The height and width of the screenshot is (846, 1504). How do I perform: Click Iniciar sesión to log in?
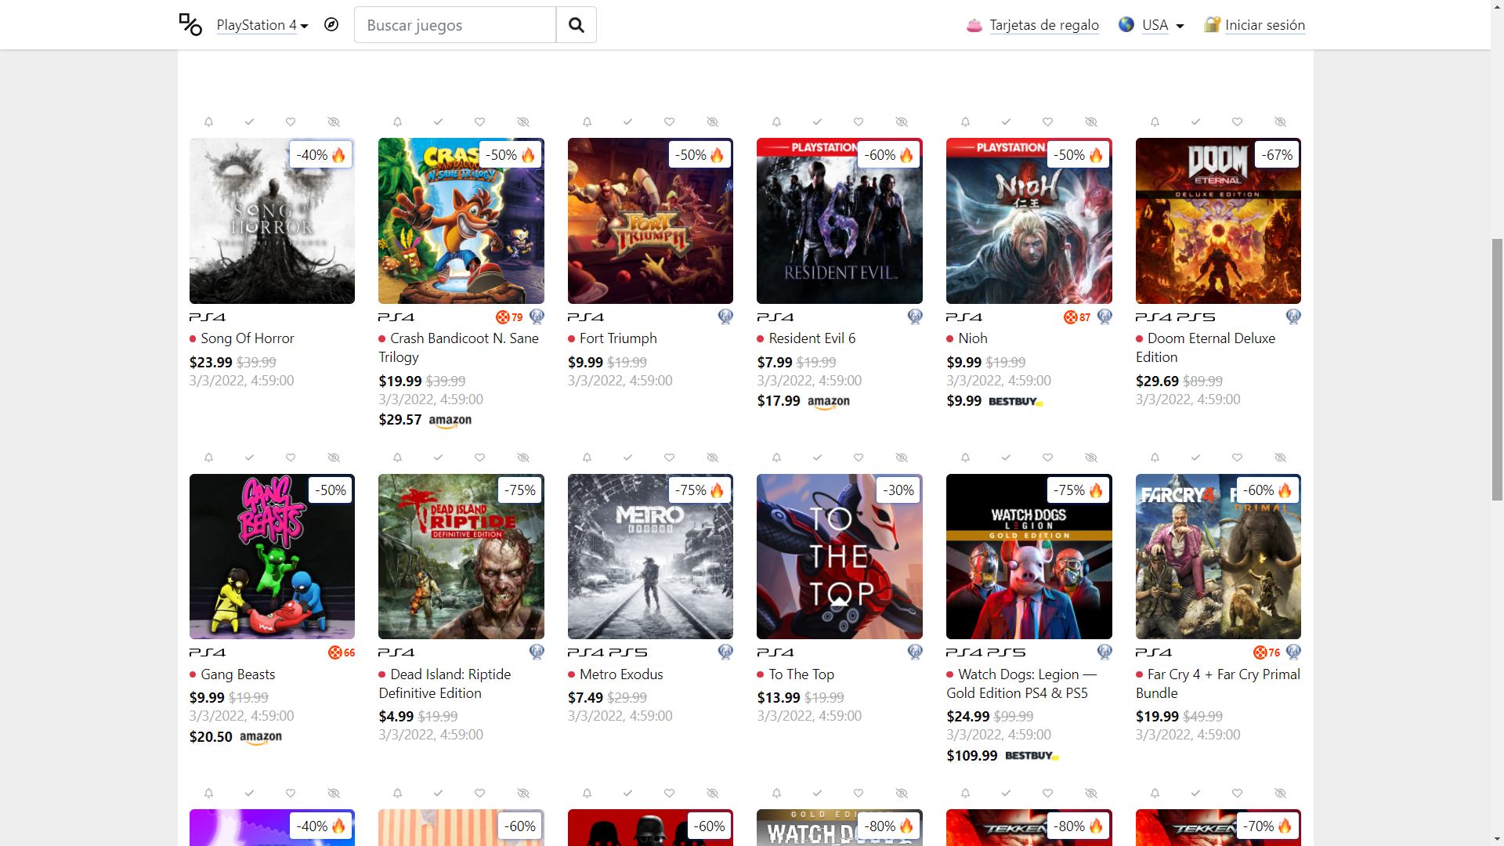[x=1264, y=25]
